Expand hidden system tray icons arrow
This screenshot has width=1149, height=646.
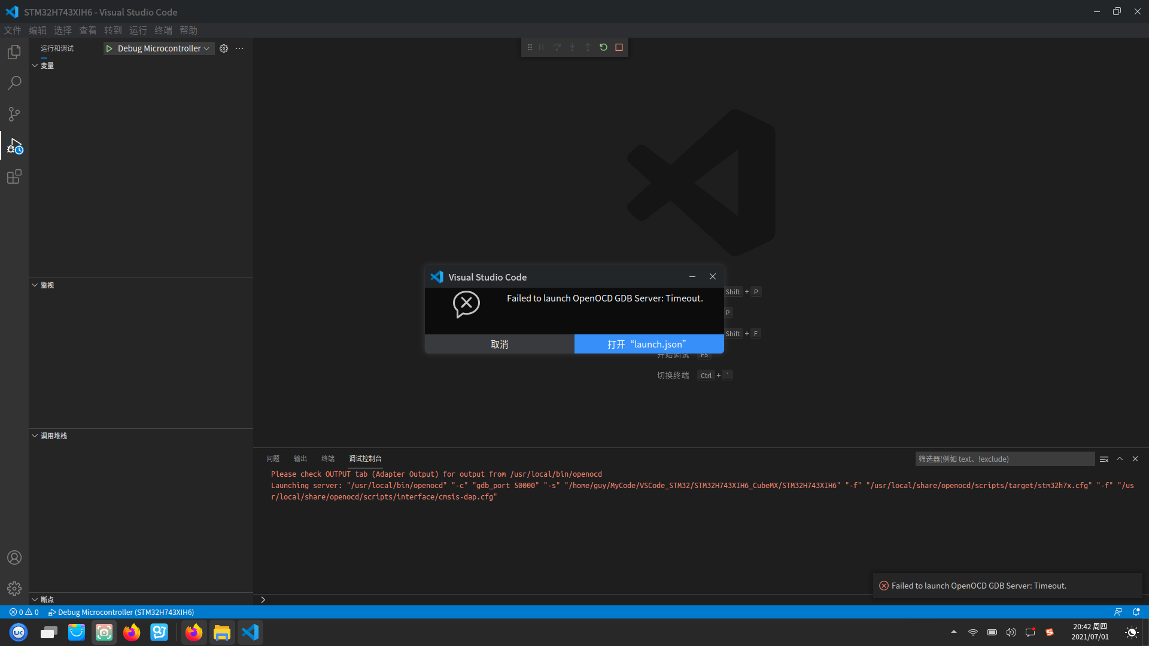tap(954, 632)
